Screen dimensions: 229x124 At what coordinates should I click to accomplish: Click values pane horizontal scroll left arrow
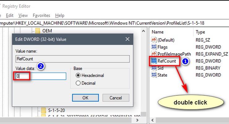pyautogui.click(x=152, y=120)
